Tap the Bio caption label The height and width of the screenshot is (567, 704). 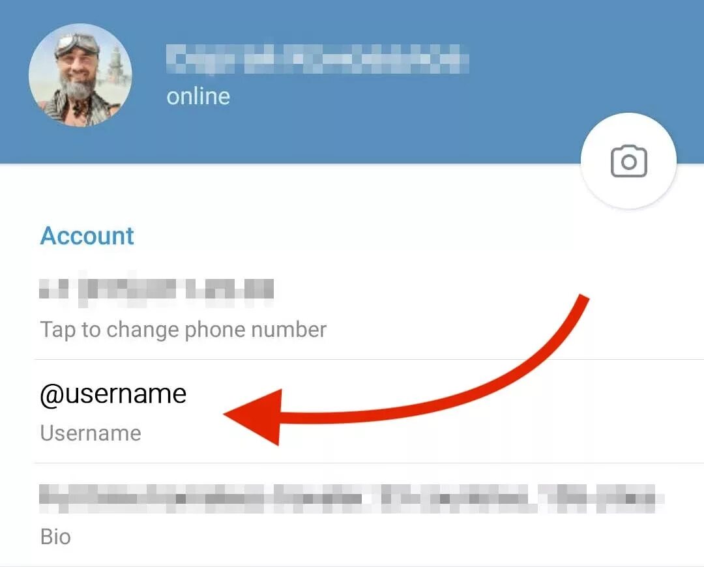pyautogui.click(x=55, y=537)
